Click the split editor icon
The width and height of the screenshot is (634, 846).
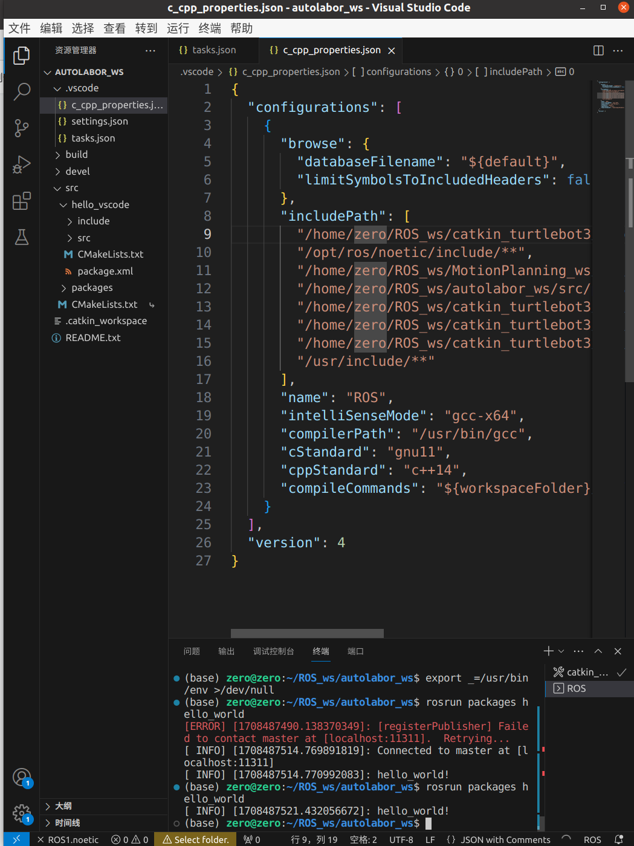(x=598, y=51)
